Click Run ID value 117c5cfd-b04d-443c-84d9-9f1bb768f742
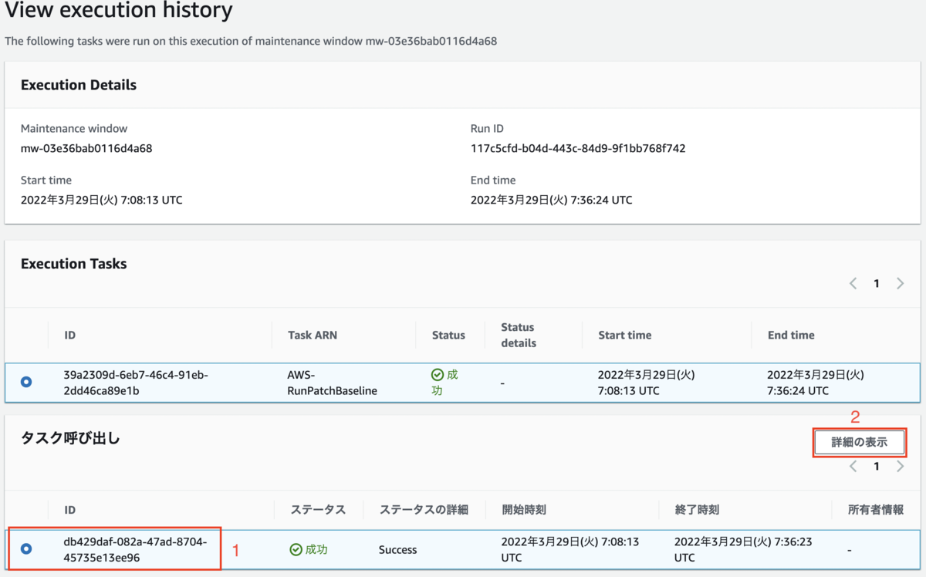The width and height of the screenshot is (926, 577). tap(578, 148)
